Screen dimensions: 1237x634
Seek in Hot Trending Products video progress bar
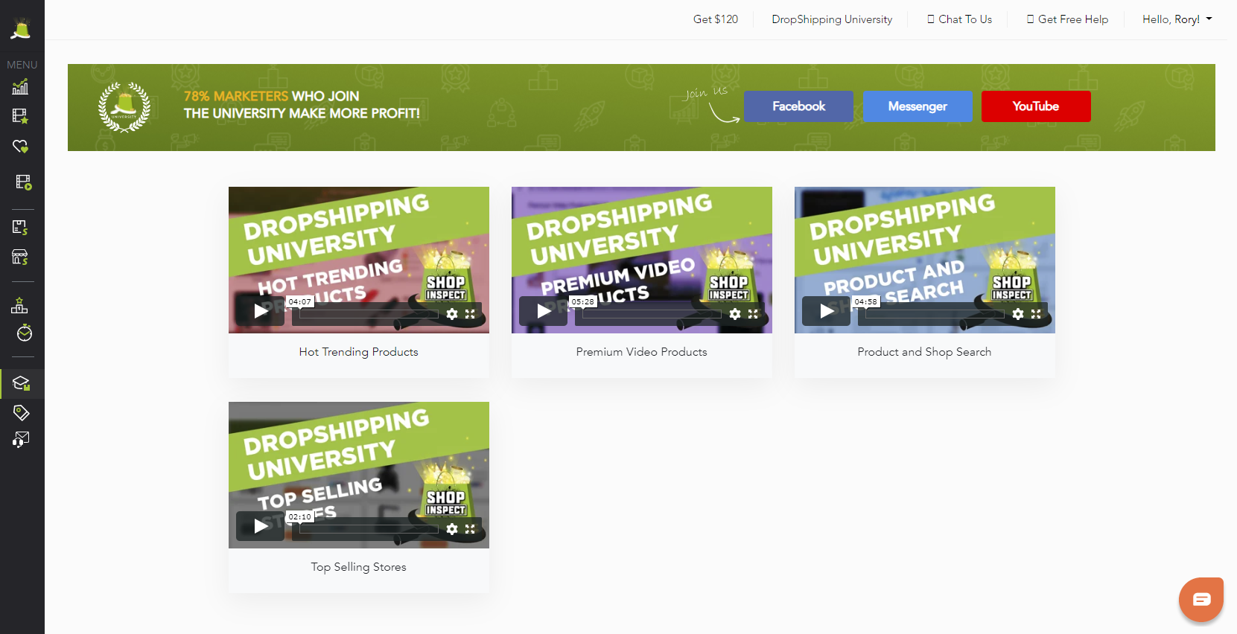[x=369, y=314]
